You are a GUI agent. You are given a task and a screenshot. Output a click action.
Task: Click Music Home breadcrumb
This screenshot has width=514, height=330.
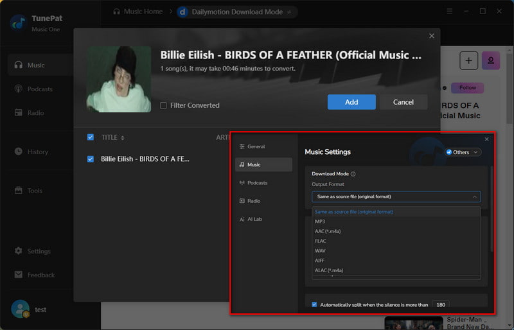(x=138, y=12)
